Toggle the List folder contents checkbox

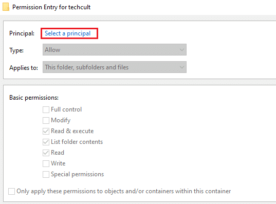click(46, 142)
